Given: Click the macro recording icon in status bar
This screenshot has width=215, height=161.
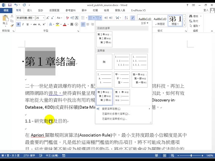Looking at the screenshot, I should pos(63,156).
